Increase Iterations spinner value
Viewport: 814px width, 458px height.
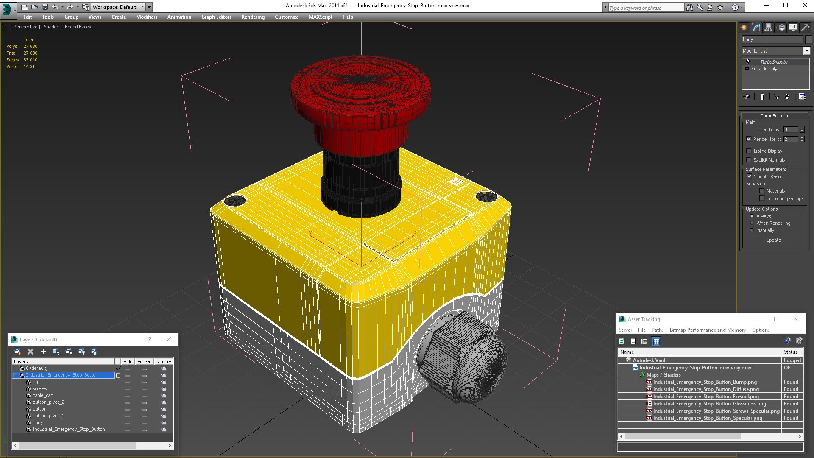pos(802,128)
